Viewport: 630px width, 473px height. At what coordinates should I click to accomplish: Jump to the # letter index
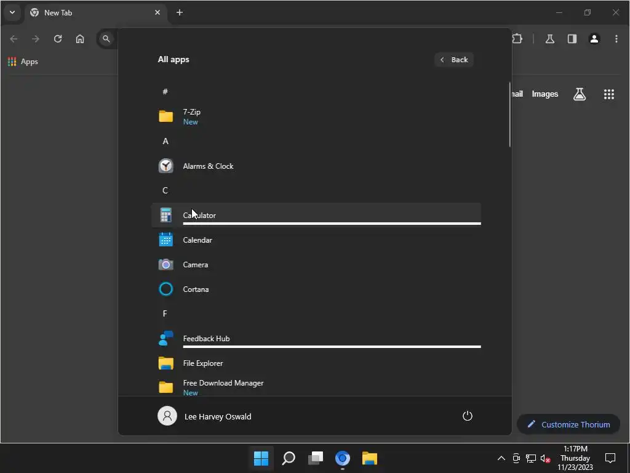pos(165,92)
